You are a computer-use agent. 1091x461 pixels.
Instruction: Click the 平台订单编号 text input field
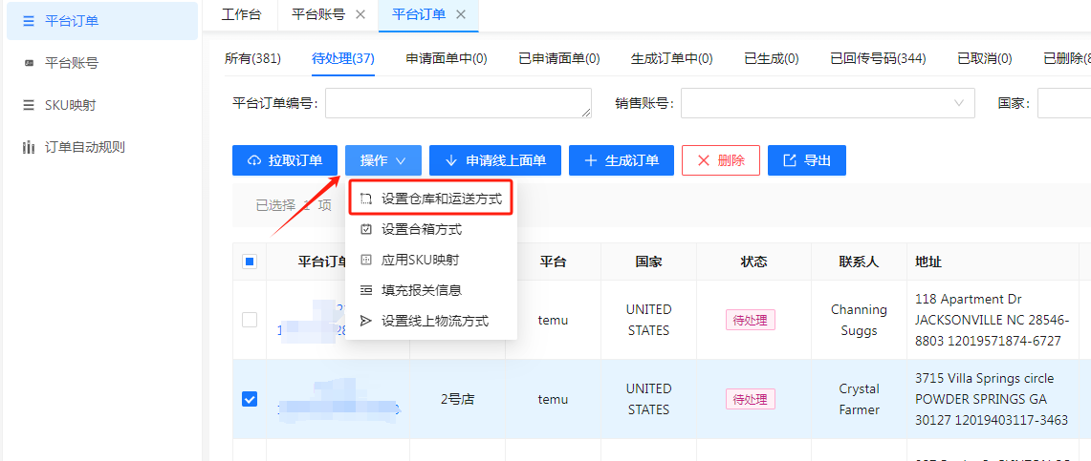pos(458,103)
